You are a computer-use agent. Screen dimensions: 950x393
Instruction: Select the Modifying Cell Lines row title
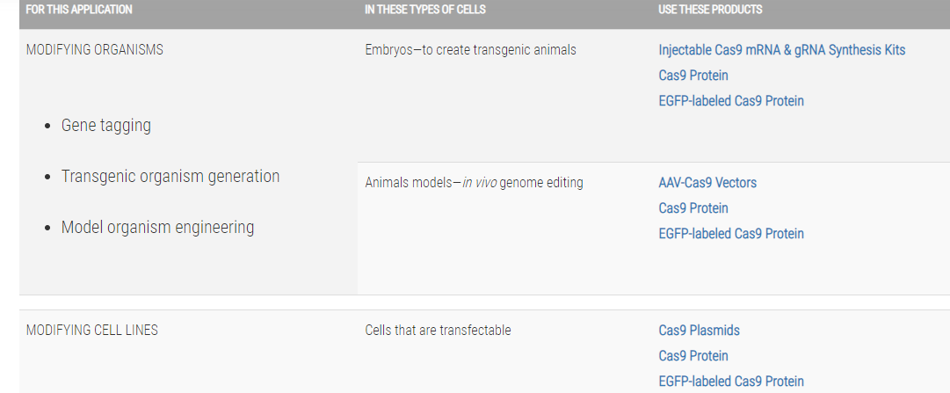pyautogui.click(x=92, y=331)
